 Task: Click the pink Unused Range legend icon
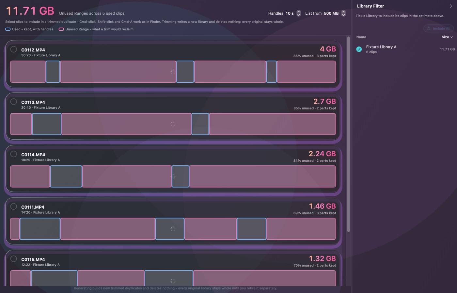pyautogui.click(x=61, y=29)
